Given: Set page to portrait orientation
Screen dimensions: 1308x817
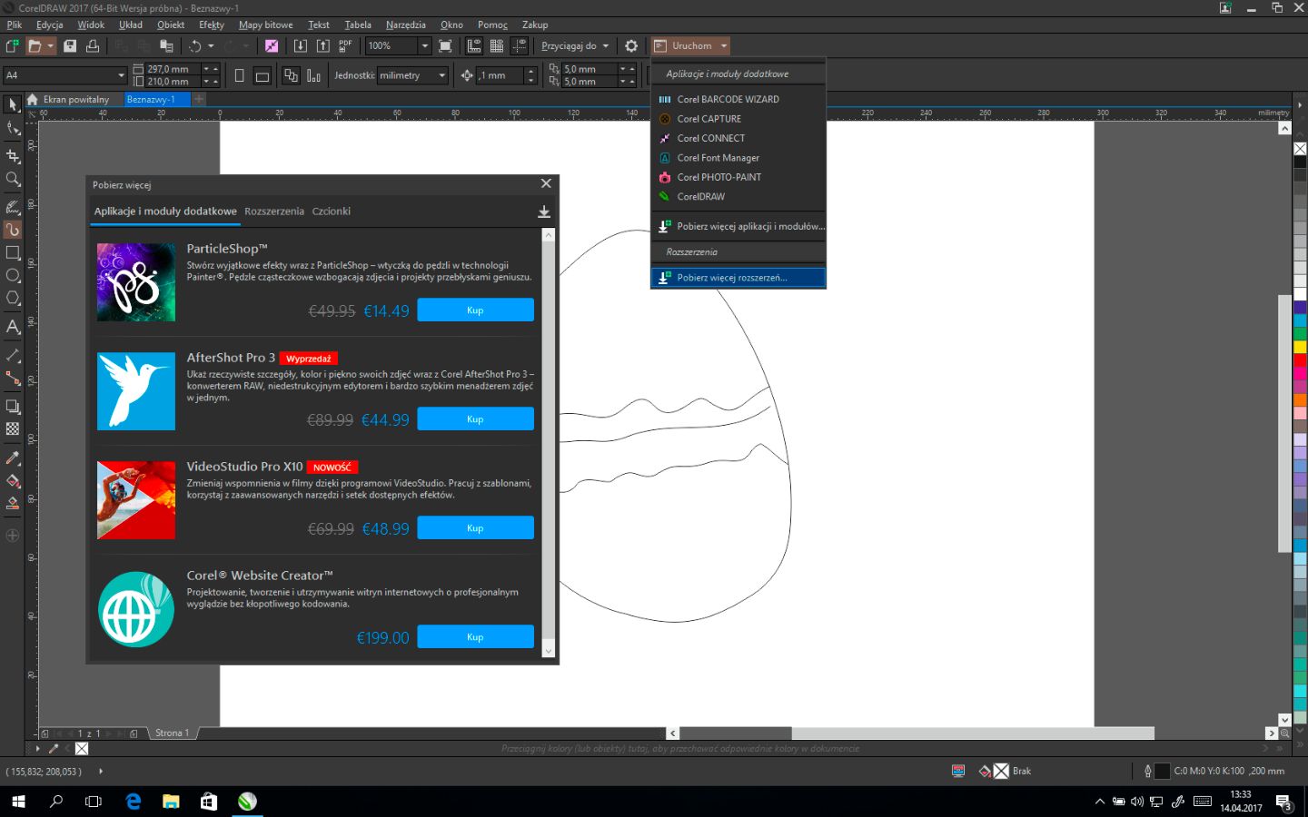Looking at the screenshot, I should click(x=240, y=75).
